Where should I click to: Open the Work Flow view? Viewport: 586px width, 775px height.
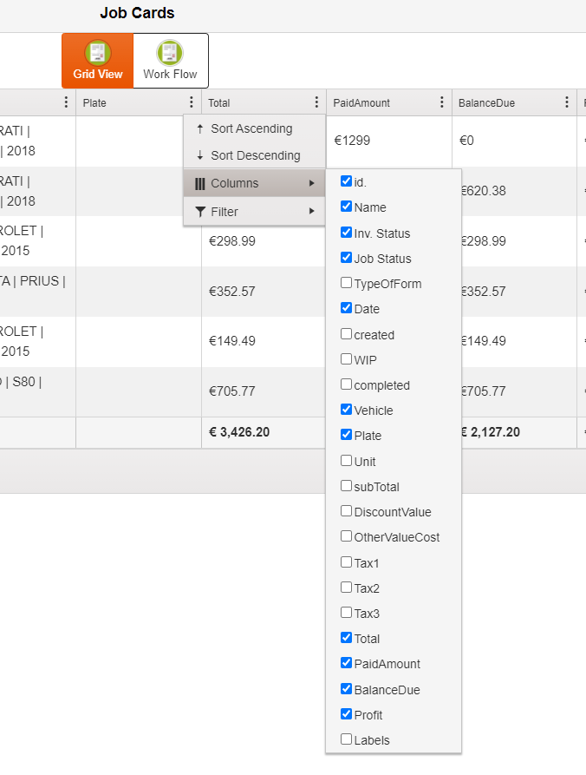pos(170,61)
